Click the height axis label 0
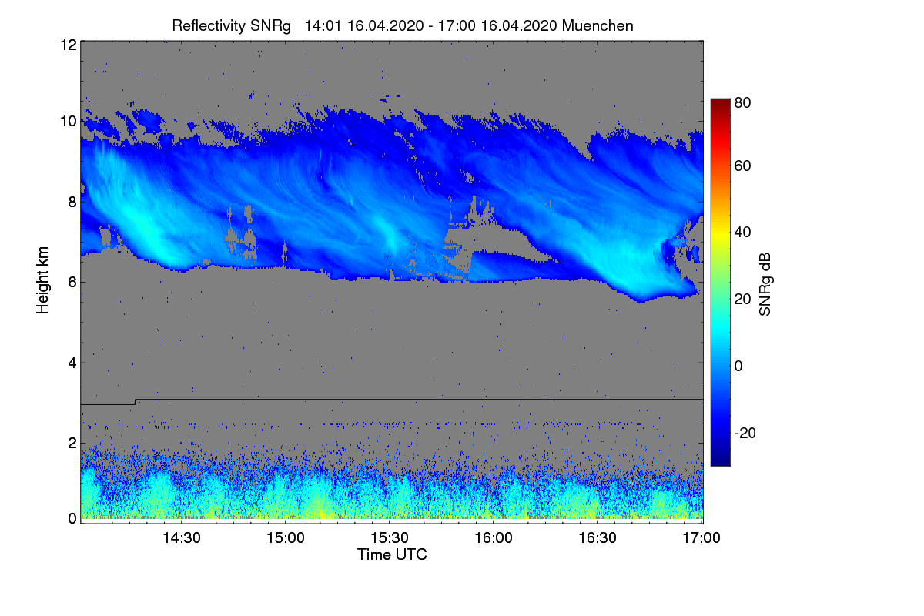 pos(72,518)
